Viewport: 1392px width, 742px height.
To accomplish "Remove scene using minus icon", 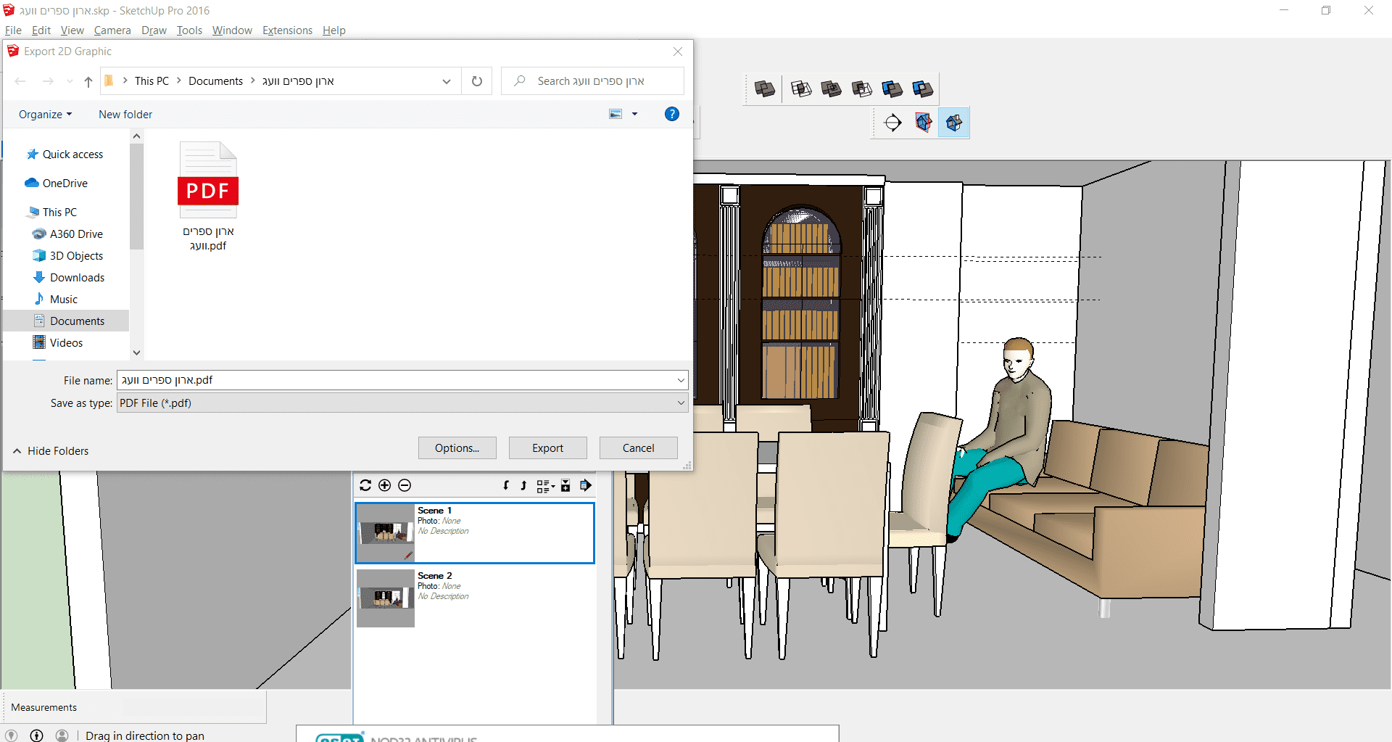I will pos(405,485).
